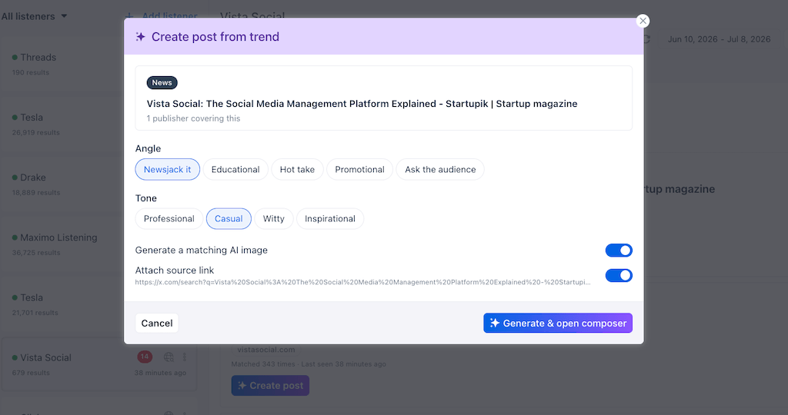Click the globe icon on Vista Social listener
Viewport: 788px width, 415px height.
[169, 357]
